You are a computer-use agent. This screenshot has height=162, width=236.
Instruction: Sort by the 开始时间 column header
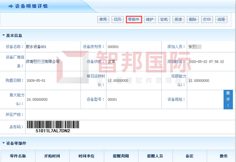[52, 156]
